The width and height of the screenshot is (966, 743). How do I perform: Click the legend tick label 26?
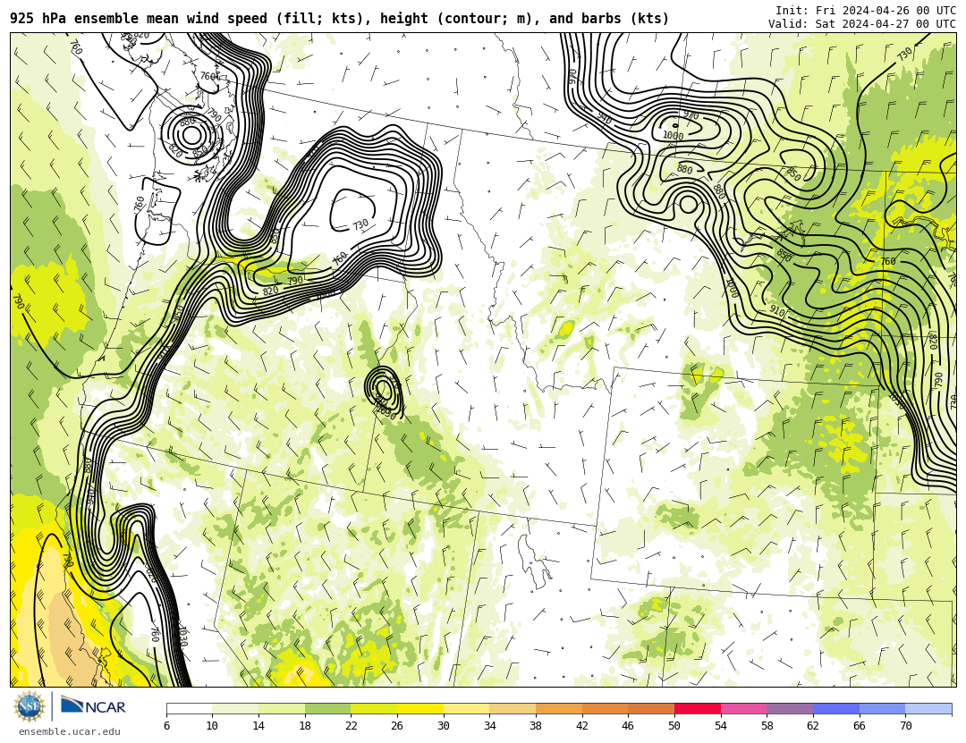397,726
